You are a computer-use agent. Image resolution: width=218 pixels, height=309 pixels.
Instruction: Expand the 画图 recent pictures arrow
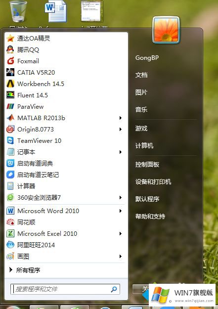pyautogui.click(x=121, y=257)
